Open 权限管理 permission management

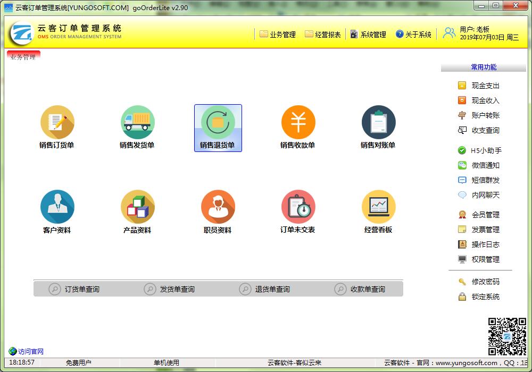pyautogui.click(x=479, y=259)
